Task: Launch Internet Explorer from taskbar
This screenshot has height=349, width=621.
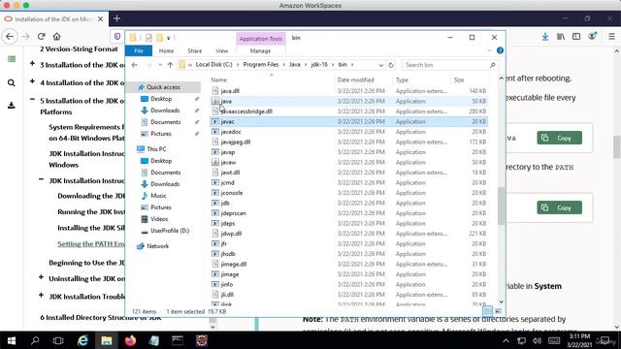Action: [82, 340]
